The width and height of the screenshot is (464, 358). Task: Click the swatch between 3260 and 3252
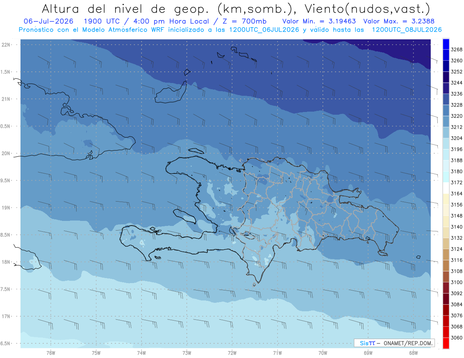coord(446,66)
